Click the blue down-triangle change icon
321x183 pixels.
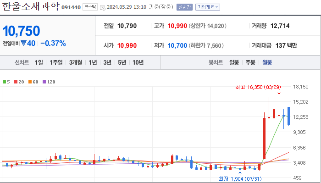(x=23, y=43)
